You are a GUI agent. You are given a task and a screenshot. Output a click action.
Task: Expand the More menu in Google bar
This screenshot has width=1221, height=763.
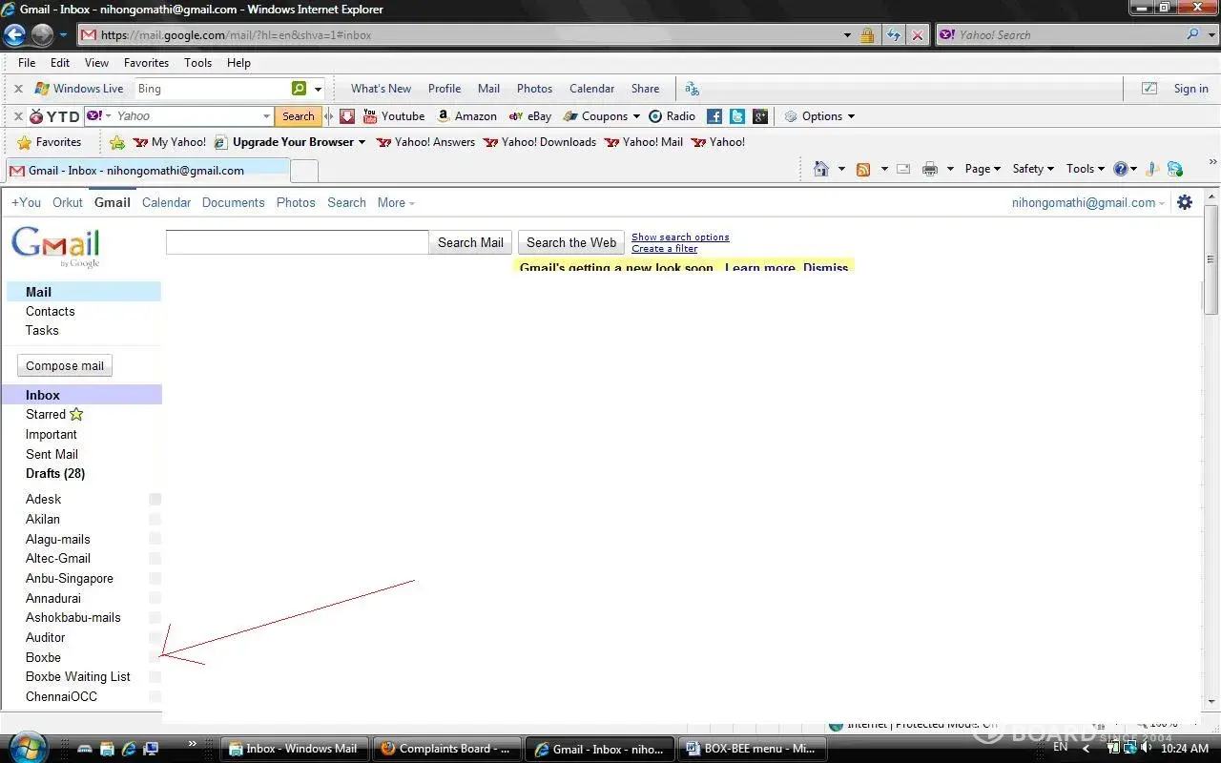(396, 202)
